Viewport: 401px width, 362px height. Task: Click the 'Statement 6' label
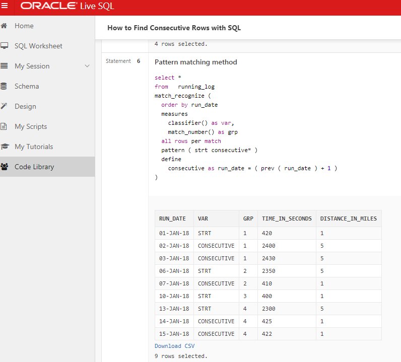123,61
